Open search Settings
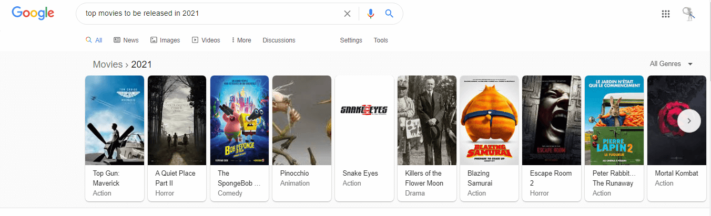Screen dimensions: 711x216 pos(351,40)
